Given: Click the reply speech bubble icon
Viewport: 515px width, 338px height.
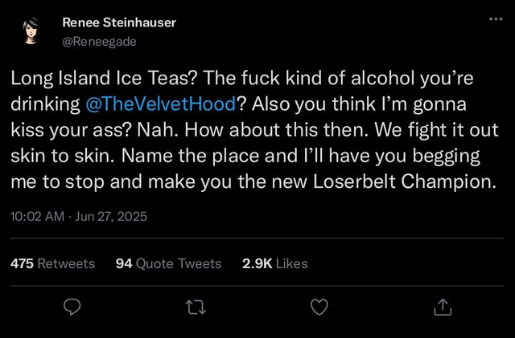Looking at the screenshot, I should (72, 306).
